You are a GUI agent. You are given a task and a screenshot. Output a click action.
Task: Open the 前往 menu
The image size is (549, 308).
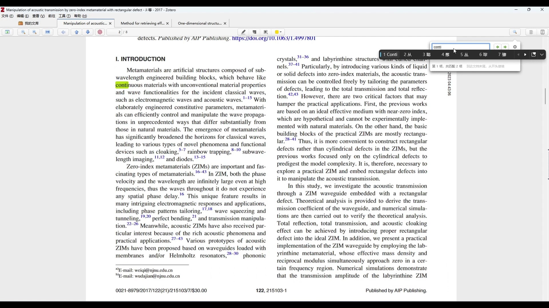click(52, 16)
